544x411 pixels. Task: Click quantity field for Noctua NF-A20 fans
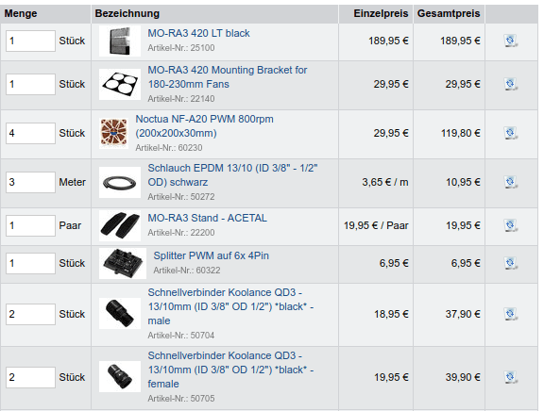[x=30, y=133]
